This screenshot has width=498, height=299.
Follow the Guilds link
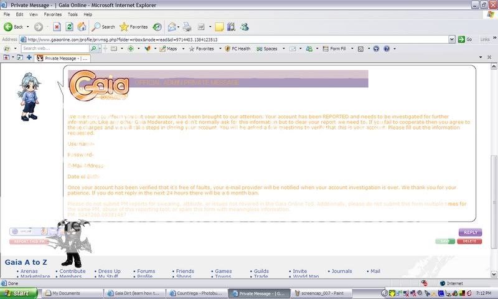click(261, 271)
